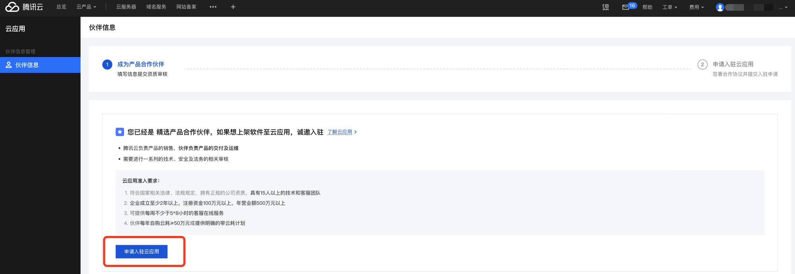Open the 了解云应用 link
Image resolution: width=795 pixels, height=274 pixels.
[340, 132]
